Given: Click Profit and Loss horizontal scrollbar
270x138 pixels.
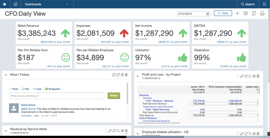Looking at the screenshot, I should pyautogui.click(x=158, y=123).
